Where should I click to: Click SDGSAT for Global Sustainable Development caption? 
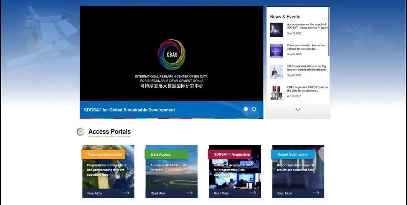[x=129, y=110]
